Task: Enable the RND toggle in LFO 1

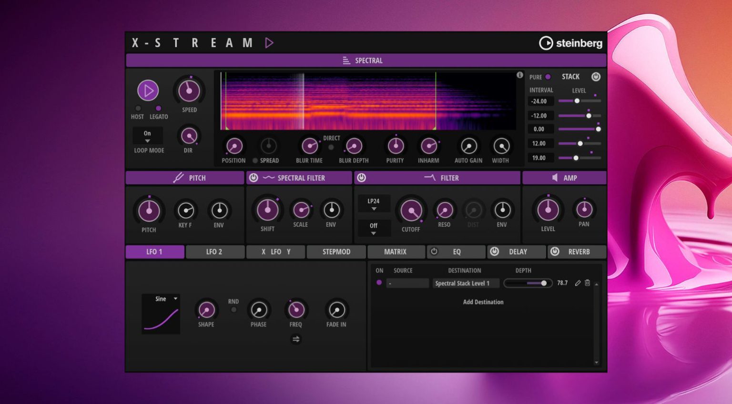Action: click(x=234, y=310)
